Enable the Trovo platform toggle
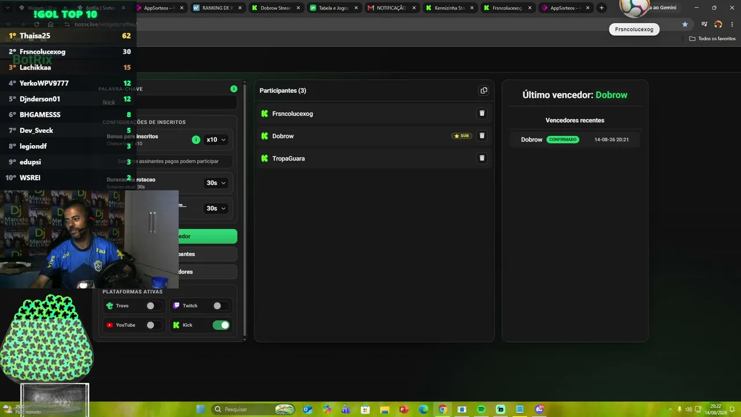Viewport: 741px width, 417px height. [x=153, y=306]
